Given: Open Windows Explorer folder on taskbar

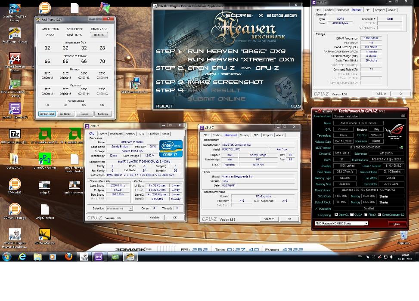Looking at the screenshot, I should tap(37, 257).
